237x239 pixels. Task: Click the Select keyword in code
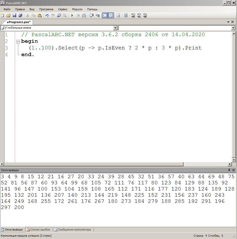[x=68, y=48]
